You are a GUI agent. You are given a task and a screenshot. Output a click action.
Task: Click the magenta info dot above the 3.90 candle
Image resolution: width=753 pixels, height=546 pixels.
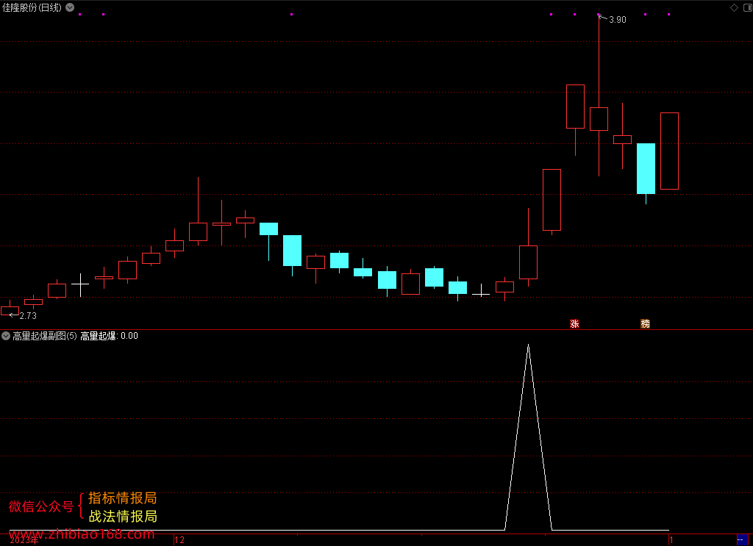coord(599,15)
